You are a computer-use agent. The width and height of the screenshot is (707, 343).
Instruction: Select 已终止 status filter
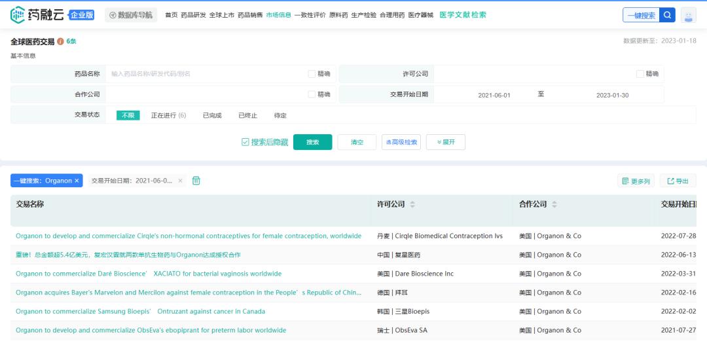pyautogui.click(x=248, y=115)
